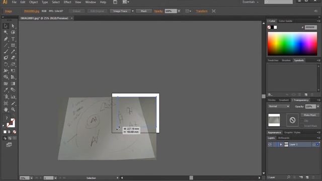Viewport: 322px width, 181px height.
Task: Select the Selection tool arrow
Action: click(x=6, y=26)
